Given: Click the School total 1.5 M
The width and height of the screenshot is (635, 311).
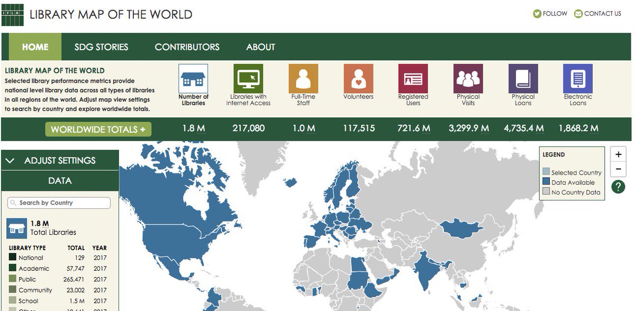Looking at the screenshot, I should click(77, 301).
